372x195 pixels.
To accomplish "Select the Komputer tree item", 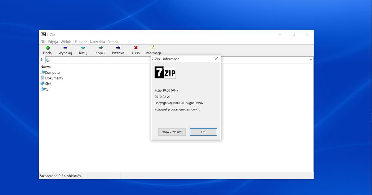I will 52,72.
